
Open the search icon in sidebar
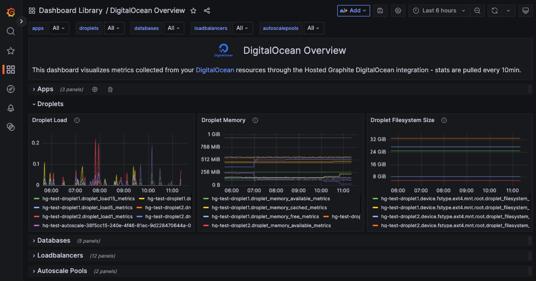pos(11,31)
